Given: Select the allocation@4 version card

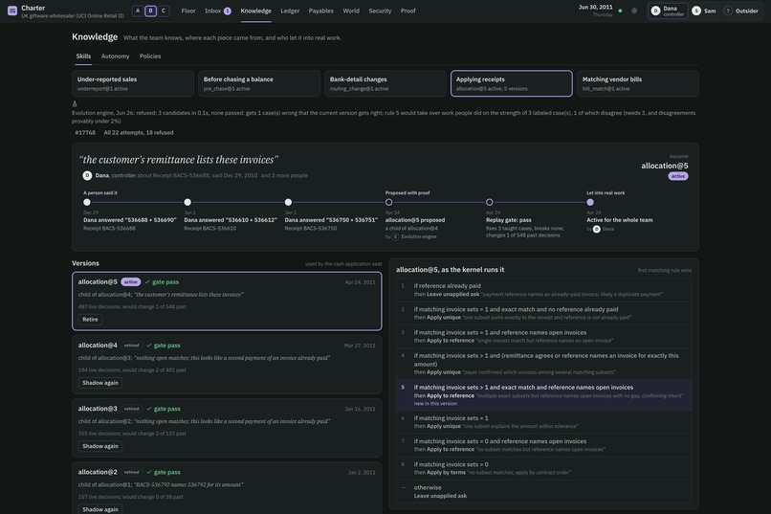Looking at the screenshot, I should coord(227,365).
